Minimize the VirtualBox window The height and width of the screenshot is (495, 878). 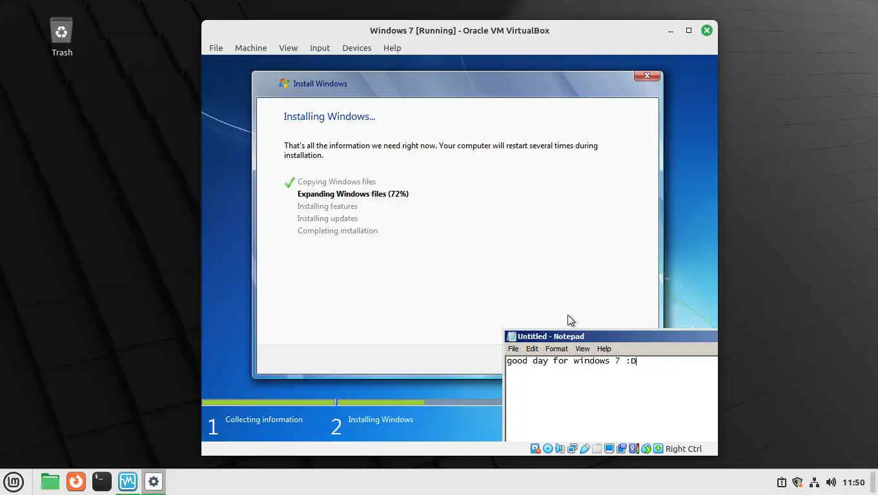click(671, 30)
